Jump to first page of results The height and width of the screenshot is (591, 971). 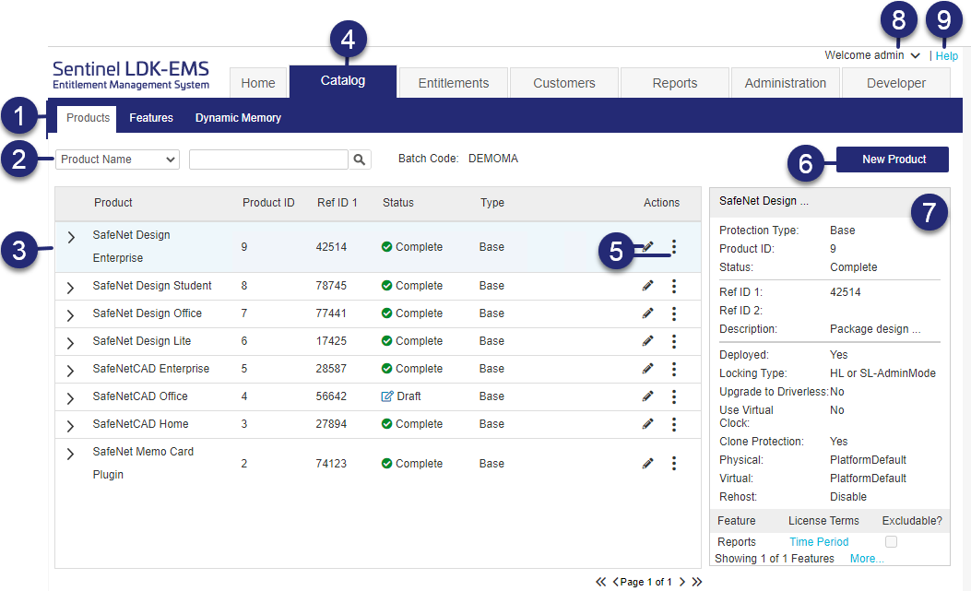tap(601, 582)
